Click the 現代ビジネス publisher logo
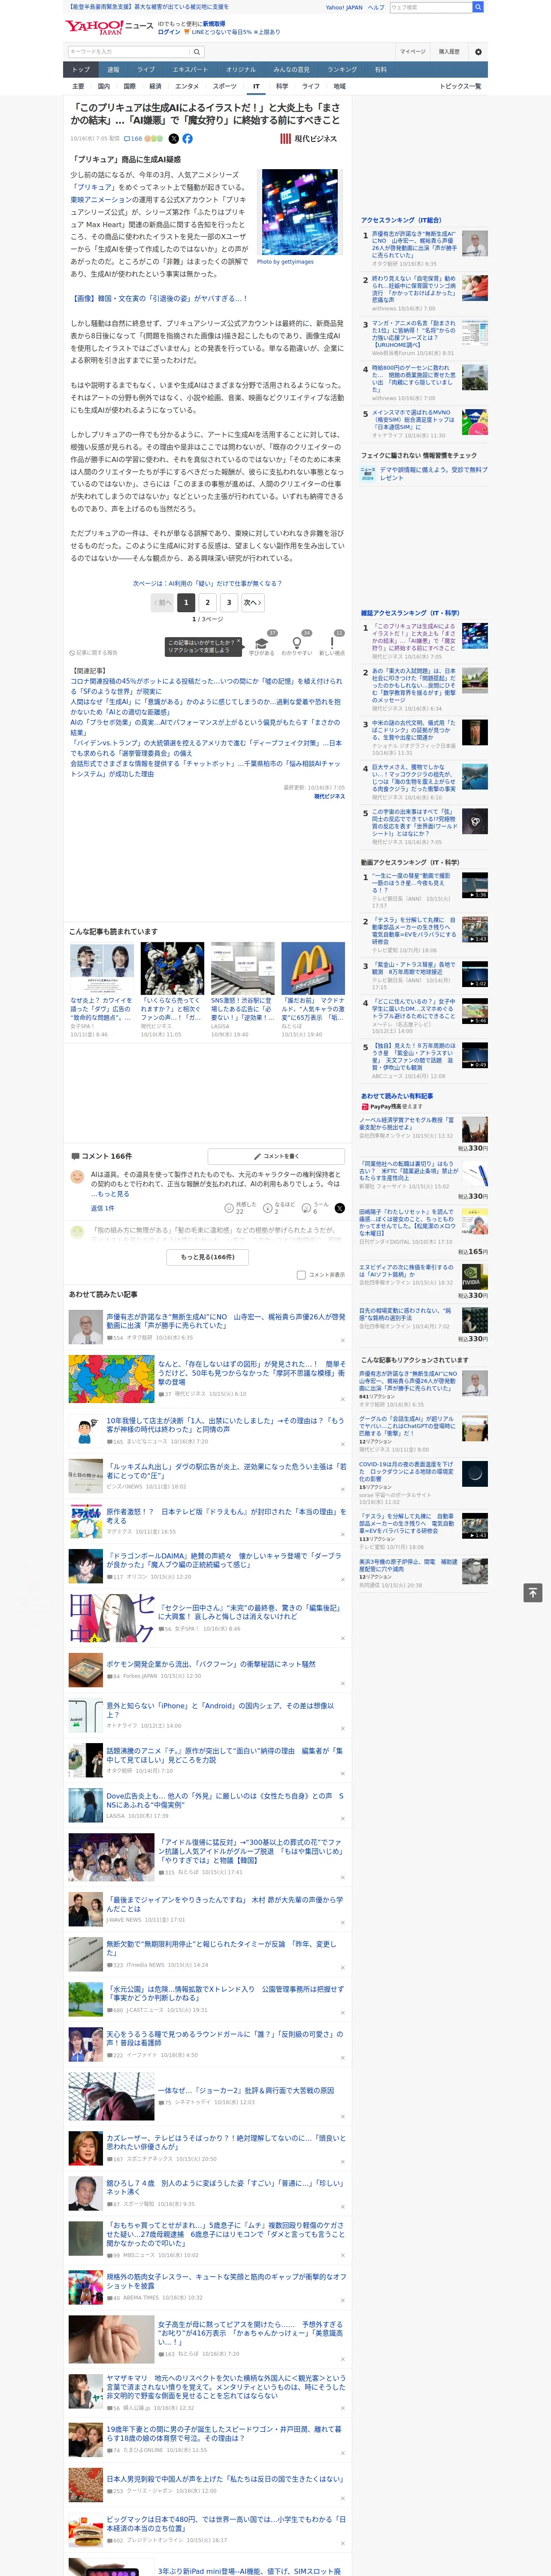This screenshot has height=2576, width=551. (x=308, y=139)
